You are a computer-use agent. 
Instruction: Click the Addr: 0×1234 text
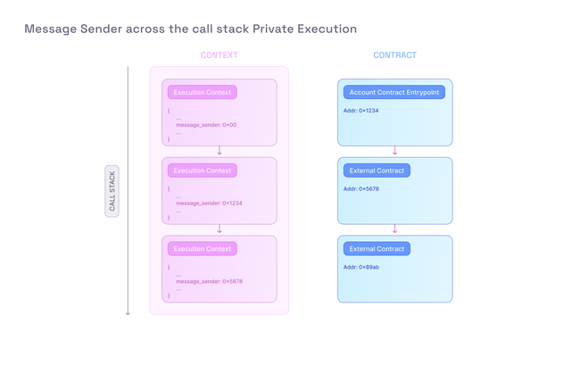(x=360, y=111)
